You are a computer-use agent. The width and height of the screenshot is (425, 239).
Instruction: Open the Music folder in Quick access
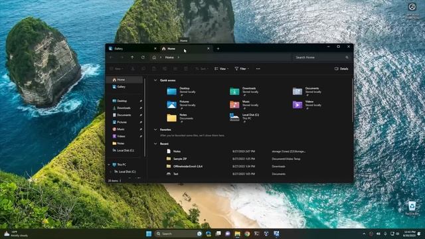[x=244, y=104]
